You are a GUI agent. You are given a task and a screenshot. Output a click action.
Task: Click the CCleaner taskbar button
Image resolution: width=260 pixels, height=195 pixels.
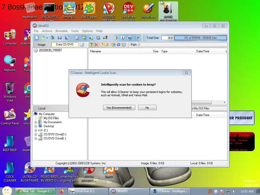tap(170, 191)
